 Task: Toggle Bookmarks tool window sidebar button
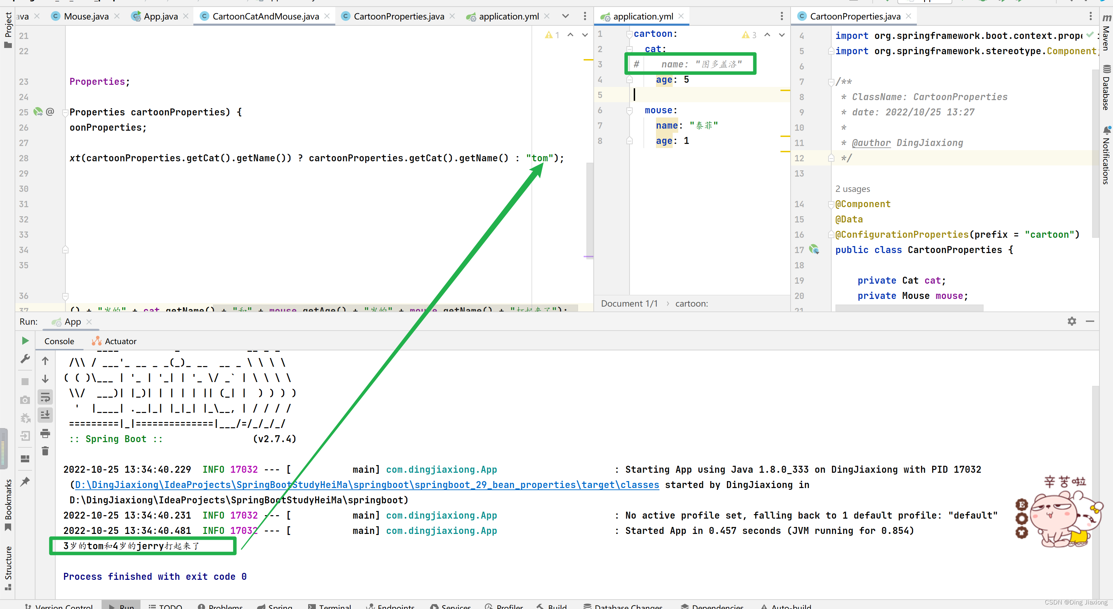click(x=8, y=504)
